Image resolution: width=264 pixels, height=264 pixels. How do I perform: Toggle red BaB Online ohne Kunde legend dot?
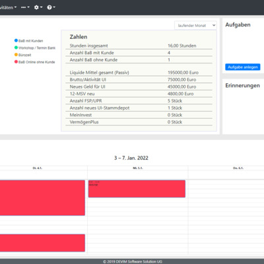point(16,61)
